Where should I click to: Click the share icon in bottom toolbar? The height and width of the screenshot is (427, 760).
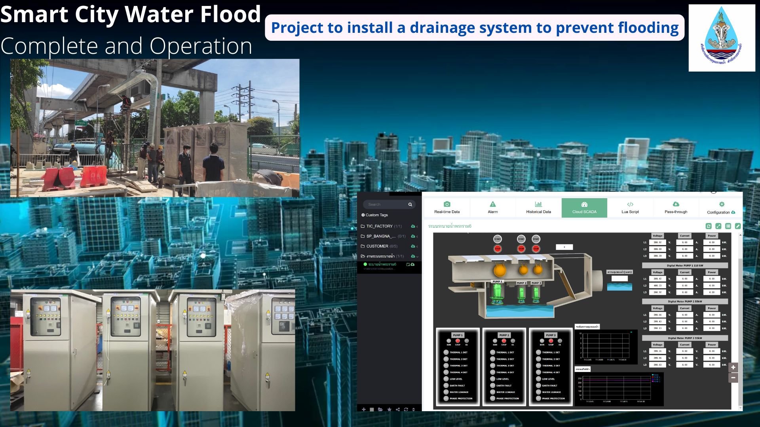[x=398, y=409]
